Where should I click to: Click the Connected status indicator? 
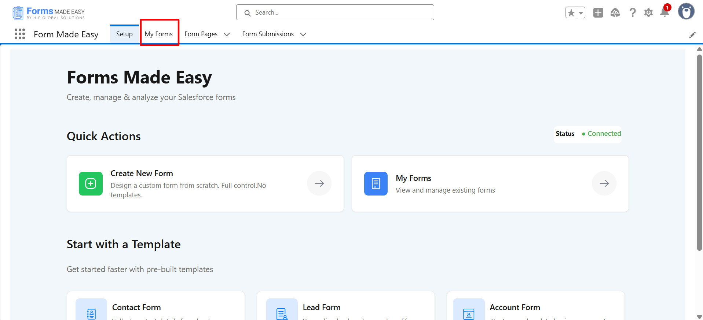(601, 134)
